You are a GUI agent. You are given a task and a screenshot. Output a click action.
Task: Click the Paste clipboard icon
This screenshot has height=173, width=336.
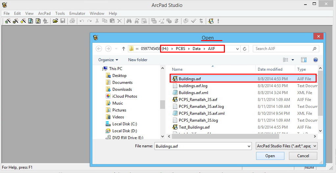(x=112, y=21)
